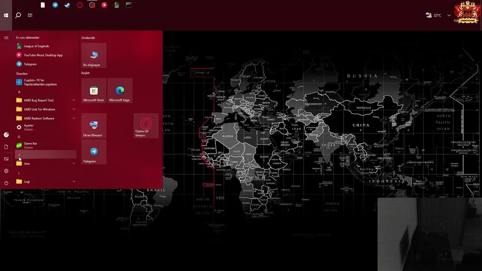Expand the AMD Bug Report Tool folder
This screenshot has width=482, height=271.
click(x=46, y=100)
